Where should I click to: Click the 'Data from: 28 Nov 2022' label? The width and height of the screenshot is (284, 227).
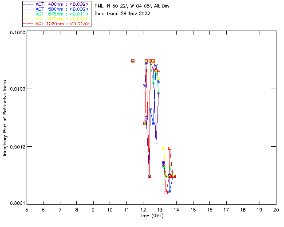tap(122, 13)
